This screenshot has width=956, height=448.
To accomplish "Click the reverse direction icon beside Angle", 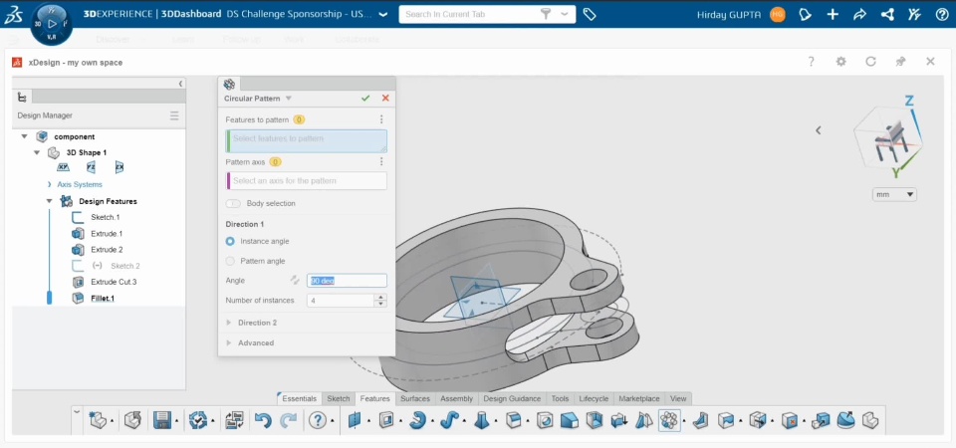I will (295, 281).
